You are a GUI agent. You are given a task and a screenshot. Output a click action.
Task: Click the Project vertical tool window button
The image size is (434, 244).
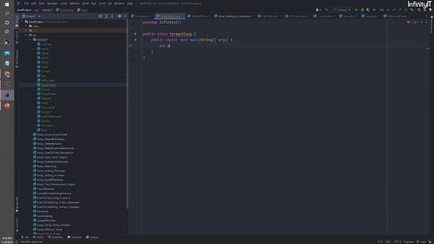click(x=17, y=21)
